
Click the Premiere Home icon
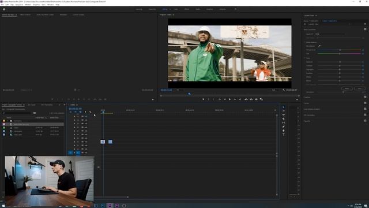click(x=4, y=9)
